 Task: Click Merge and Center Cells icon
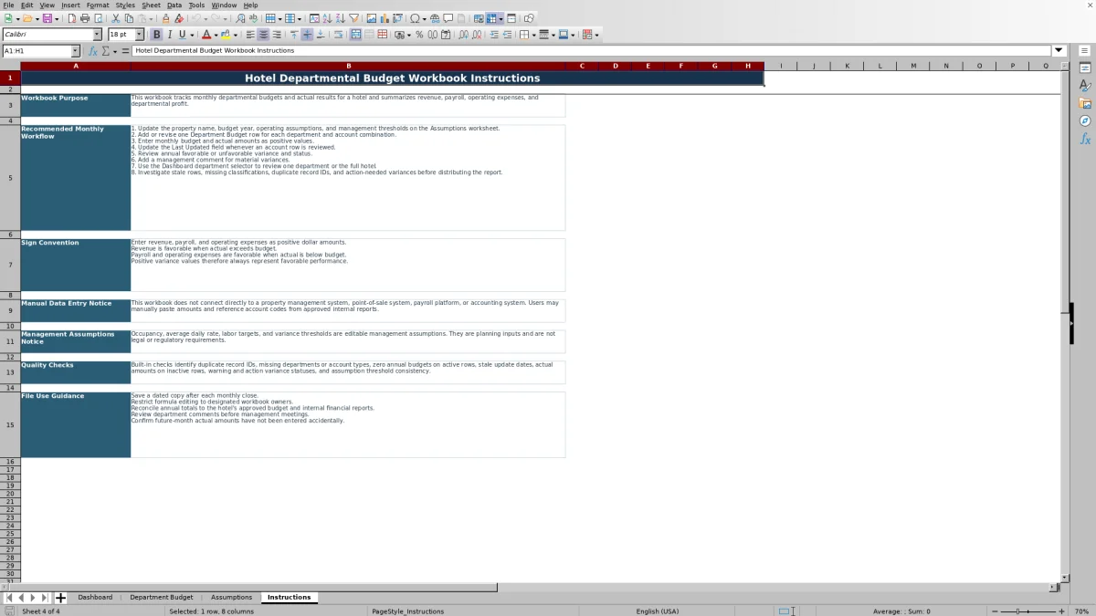click(355, 35)
